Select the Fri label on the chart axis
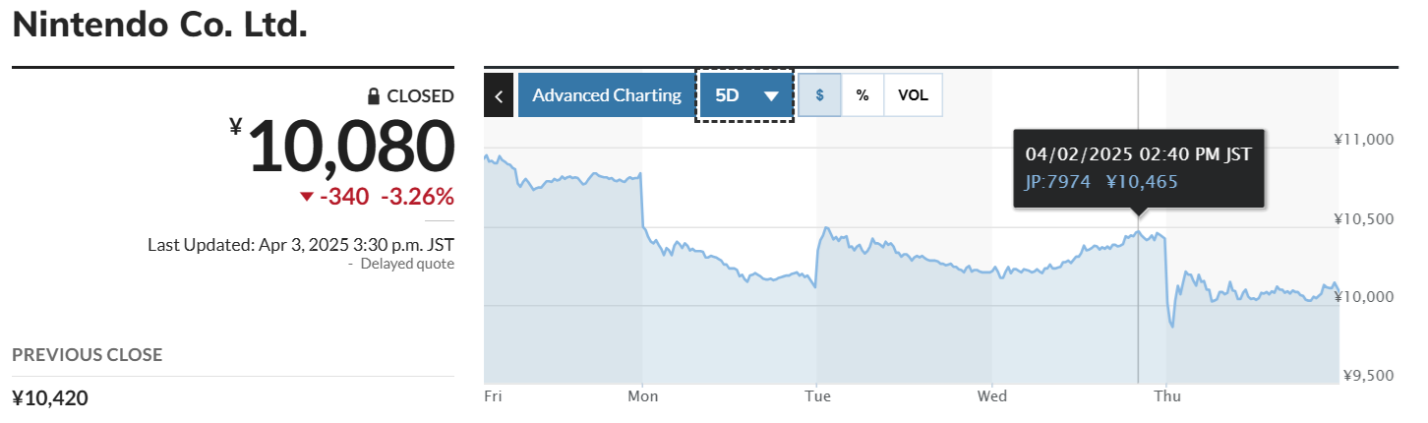This screenshot has width=1428, height=423. (494, 396)
